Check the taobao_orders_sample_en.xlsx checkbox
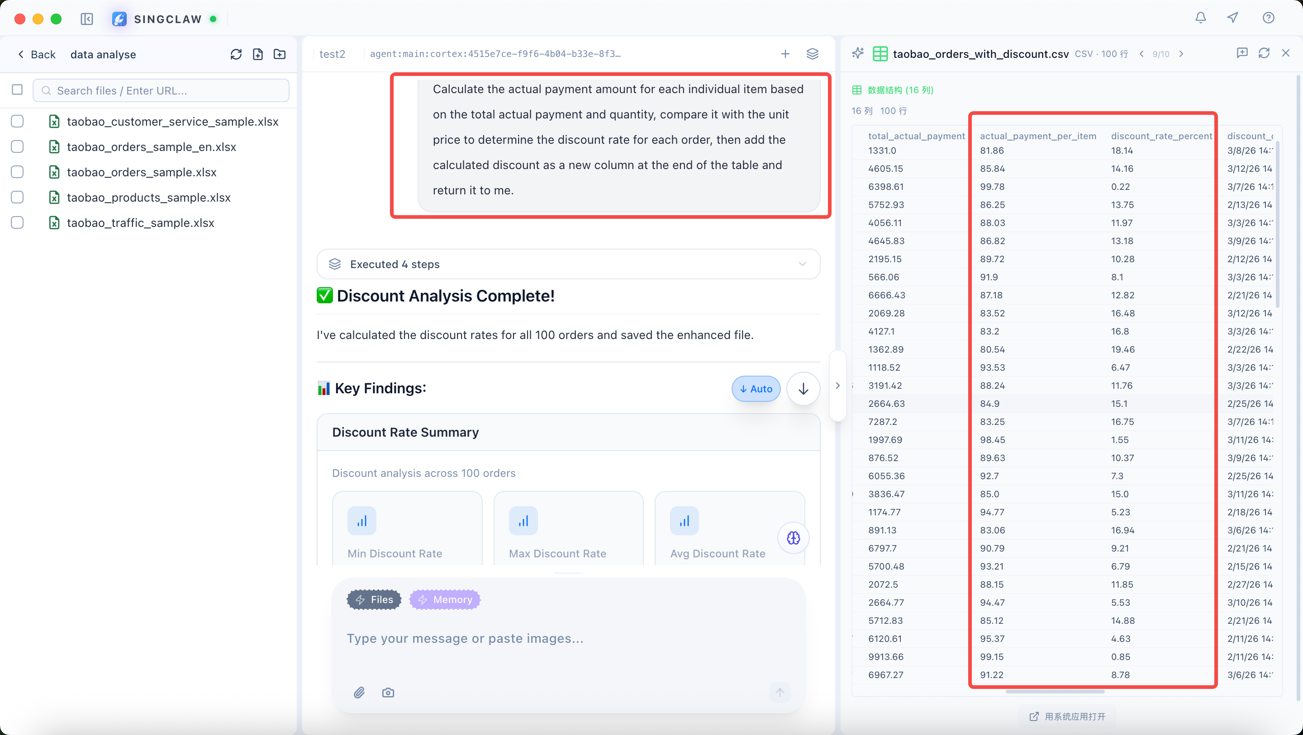This screenshot has height=735, width=1303. [x=17, y=146]
